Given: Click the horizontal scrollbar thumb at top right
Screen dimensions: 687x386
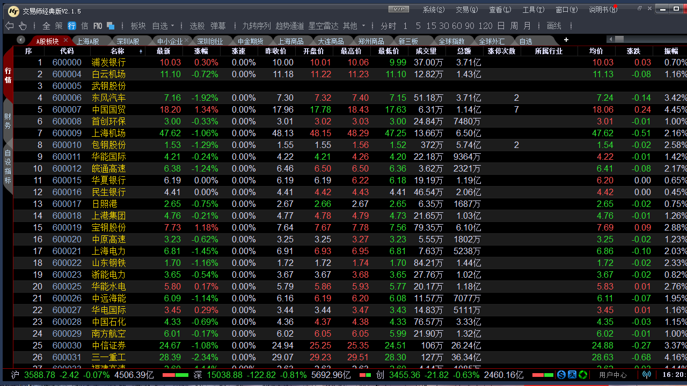Looking at the screenshot, I should (619, 39).
